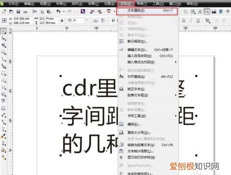Image resolution: width=231 pixels, height=175 pixels.
Task: Select the Table tool
Action: point(3,108)
